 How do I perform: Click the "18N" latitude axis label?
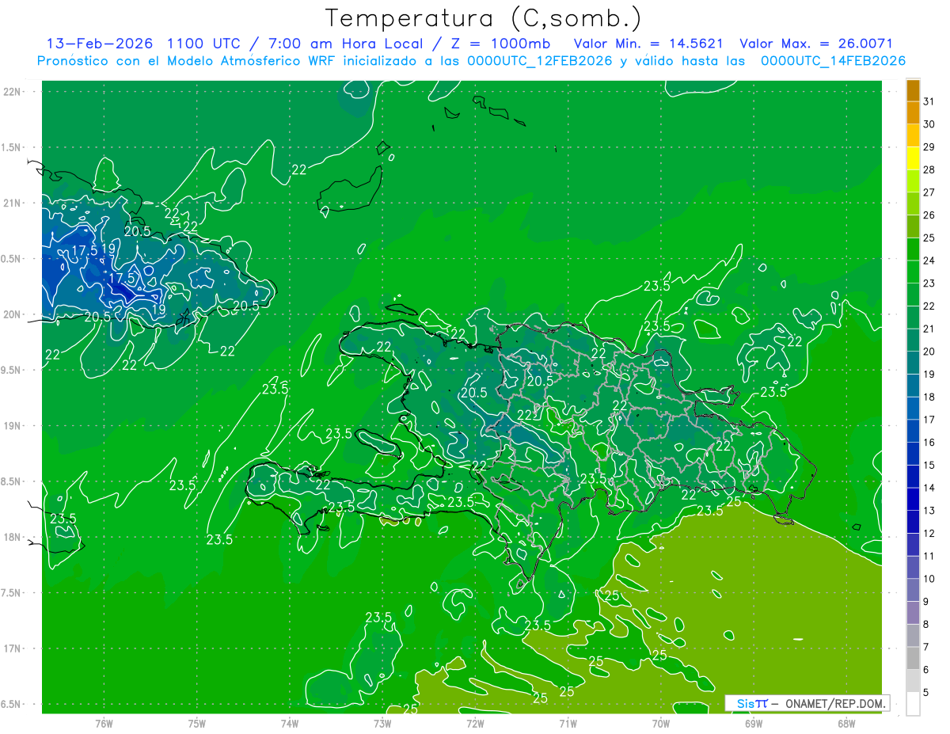(x=12, y=538)
